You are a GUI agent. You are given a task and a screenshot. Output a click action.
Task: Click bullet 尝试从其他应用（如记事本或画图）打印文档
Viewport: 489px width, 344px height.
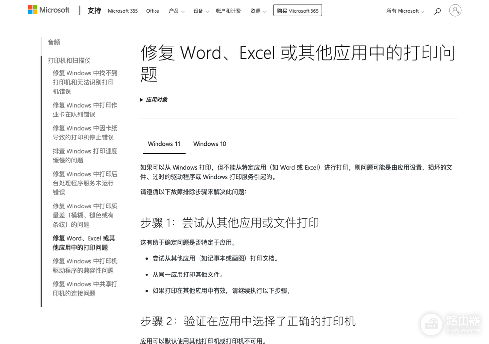point(215,258)
